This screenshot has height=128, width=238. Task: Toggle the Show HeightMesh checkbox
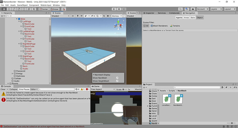coord(117,81)
